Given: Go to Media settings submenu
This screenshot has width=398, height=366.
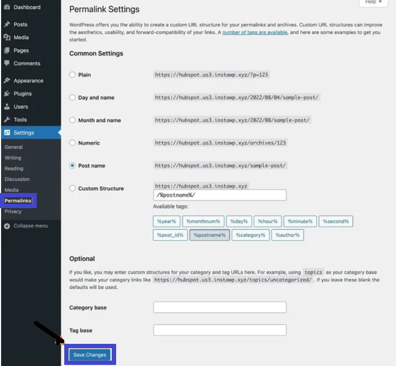Looking at the screenshot, I should [x=11, y=190].
